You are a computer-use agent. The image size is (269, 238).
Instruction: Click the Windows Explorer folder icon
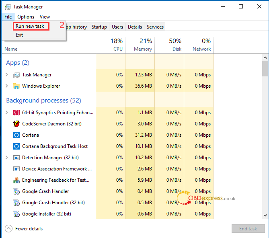pos(16,86)
